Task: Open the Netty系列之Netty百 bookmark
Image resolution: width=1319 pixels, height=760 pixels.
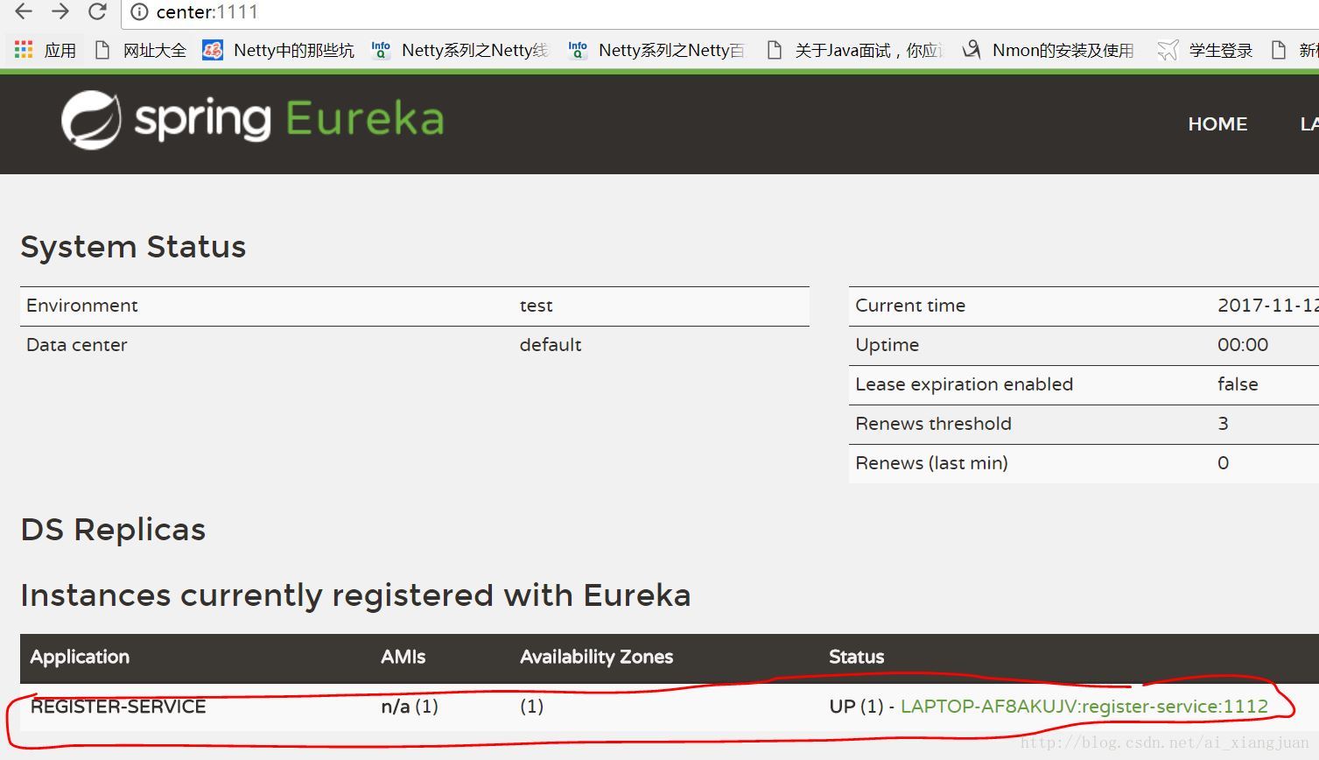Action: [x=657, y=51]
